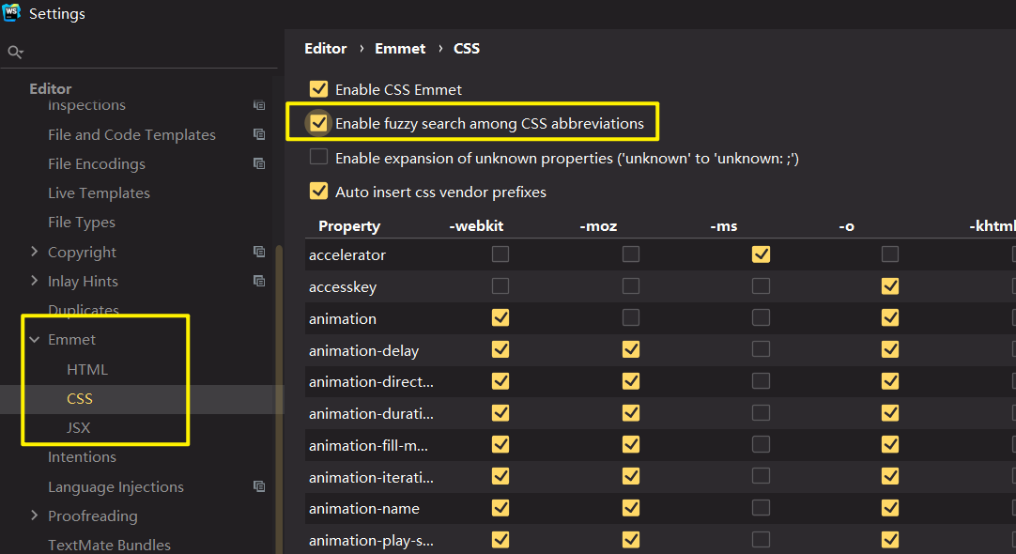The width and height of the screenshot is (1016, 554).
Task: Click the settings search magnifier icon
Action: (x=16, y=53)
